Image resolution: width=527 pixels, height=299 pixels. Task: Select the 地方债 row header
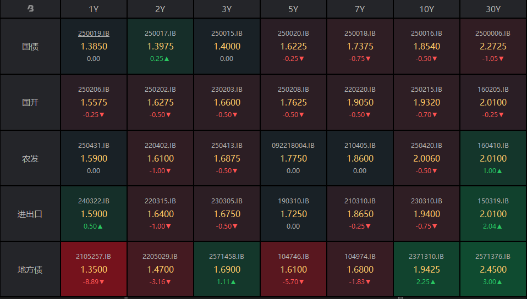pos(30,269)
